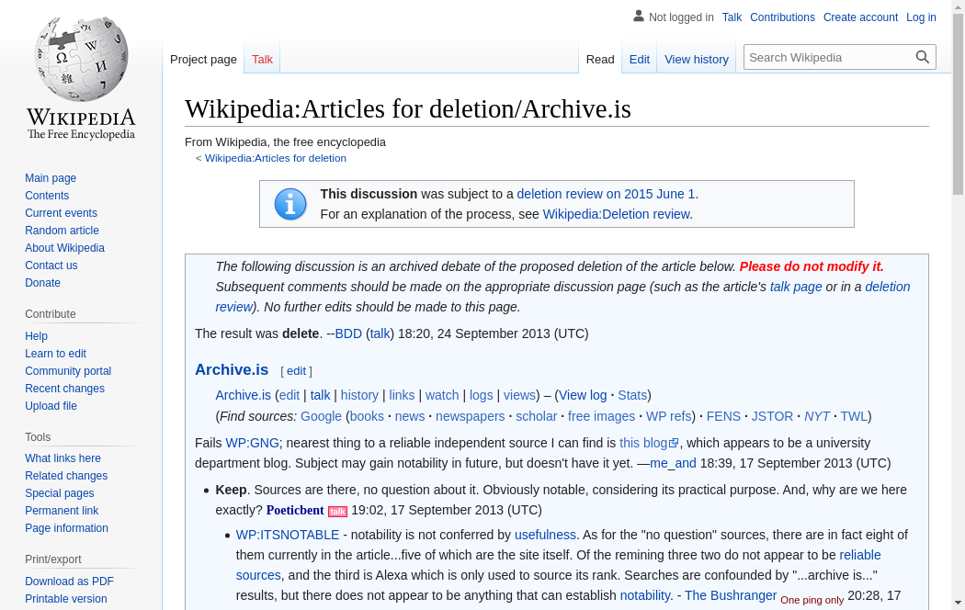Type in the Search Wikipedia field
The image size is (965, 610).
tap(827, 57)
